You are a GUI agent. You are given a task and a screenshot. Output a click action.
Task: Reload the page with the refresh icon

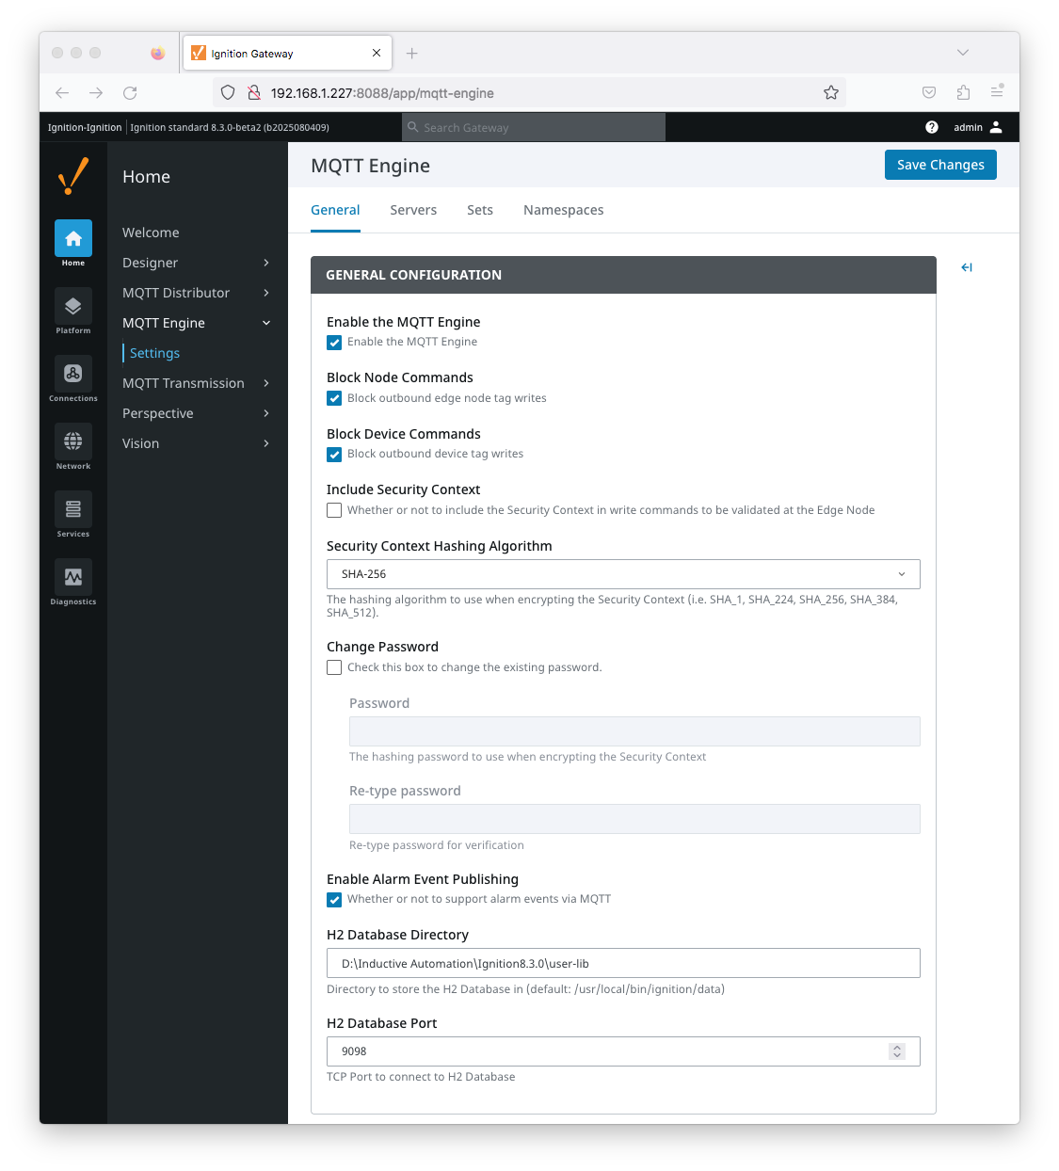[x=130, y=92]
